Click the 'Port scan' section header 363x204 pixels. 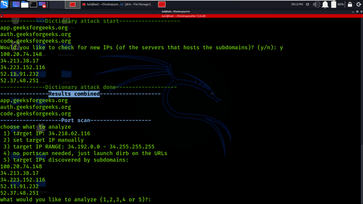(x=76, y=120)
